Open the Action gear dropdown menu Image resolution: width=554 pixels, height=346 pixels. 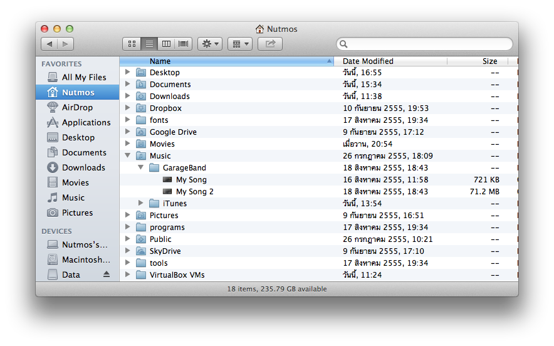tap(209, 44)
